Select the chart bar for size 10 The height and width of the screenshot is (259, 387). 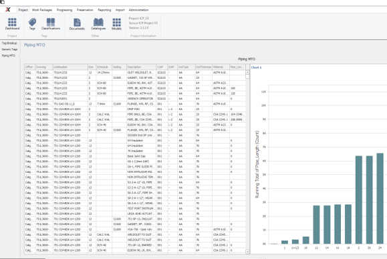[306, 240]
